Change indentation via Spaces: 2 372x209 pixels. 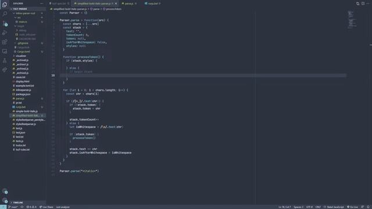(298, 207)
